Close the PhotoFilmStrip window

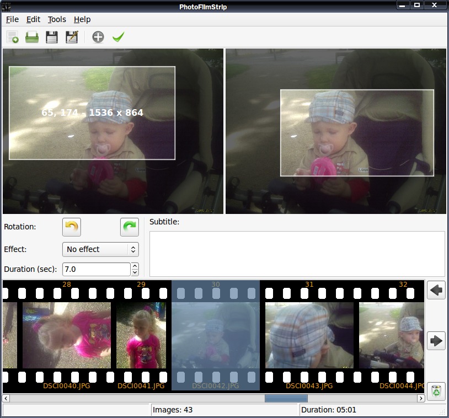(435, 5)
